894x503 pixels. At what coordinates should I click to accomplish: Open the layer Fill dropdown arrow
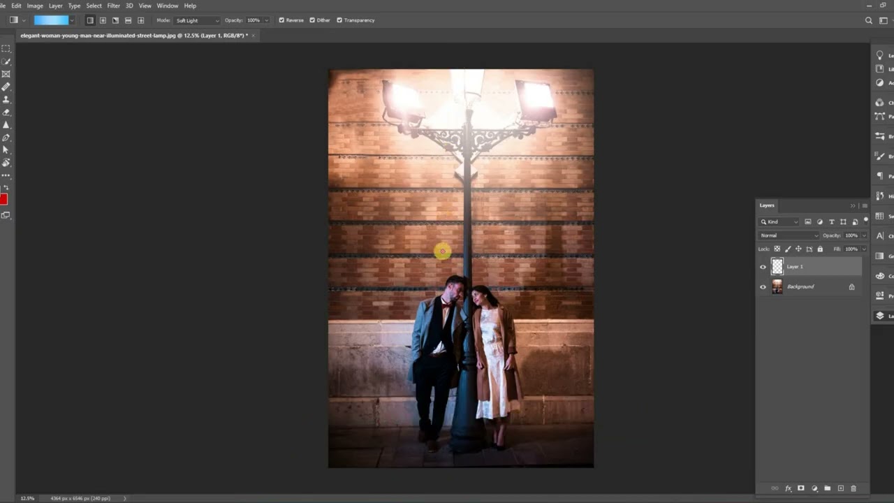point(864,249)
